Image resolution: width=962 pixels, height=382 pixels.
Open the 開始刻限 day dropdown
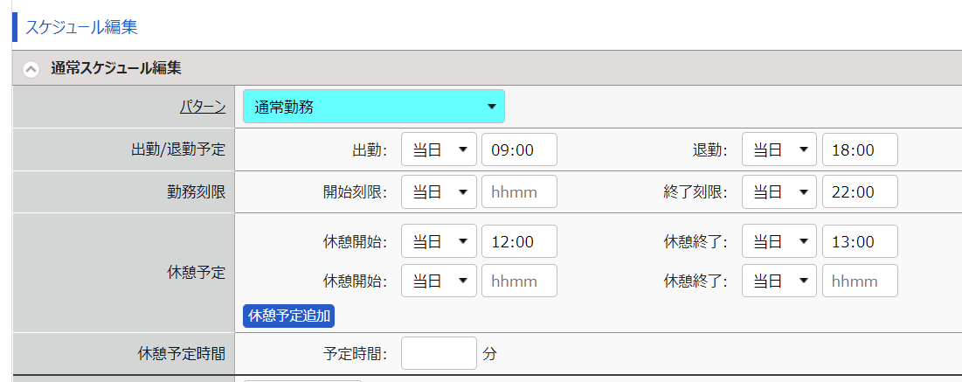[439, 191]
